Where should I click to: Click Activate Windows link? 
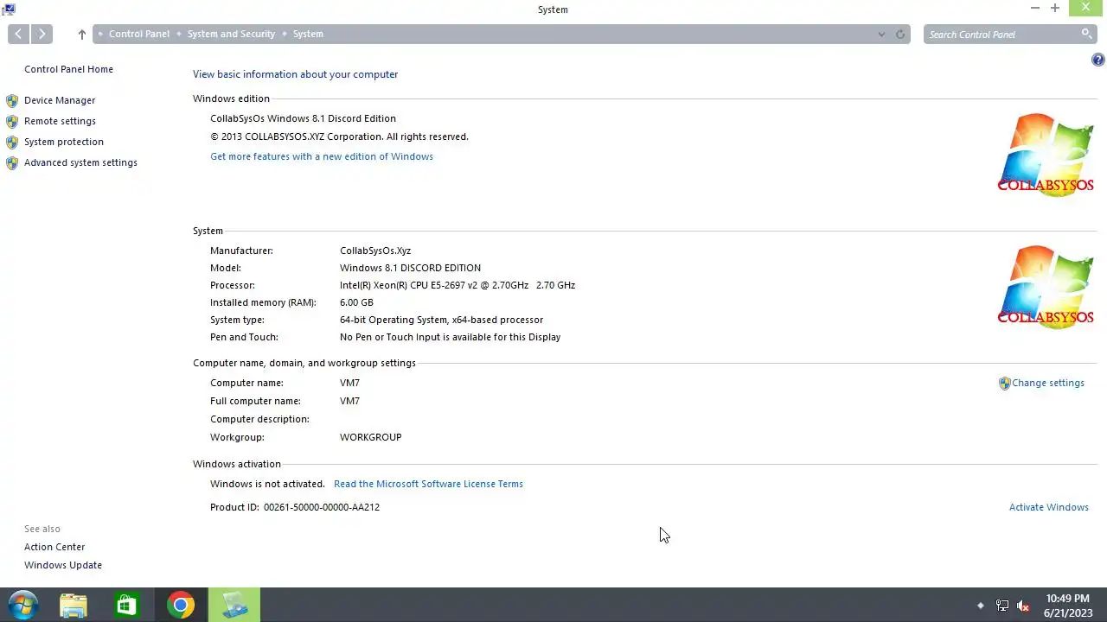(1049, 507)
